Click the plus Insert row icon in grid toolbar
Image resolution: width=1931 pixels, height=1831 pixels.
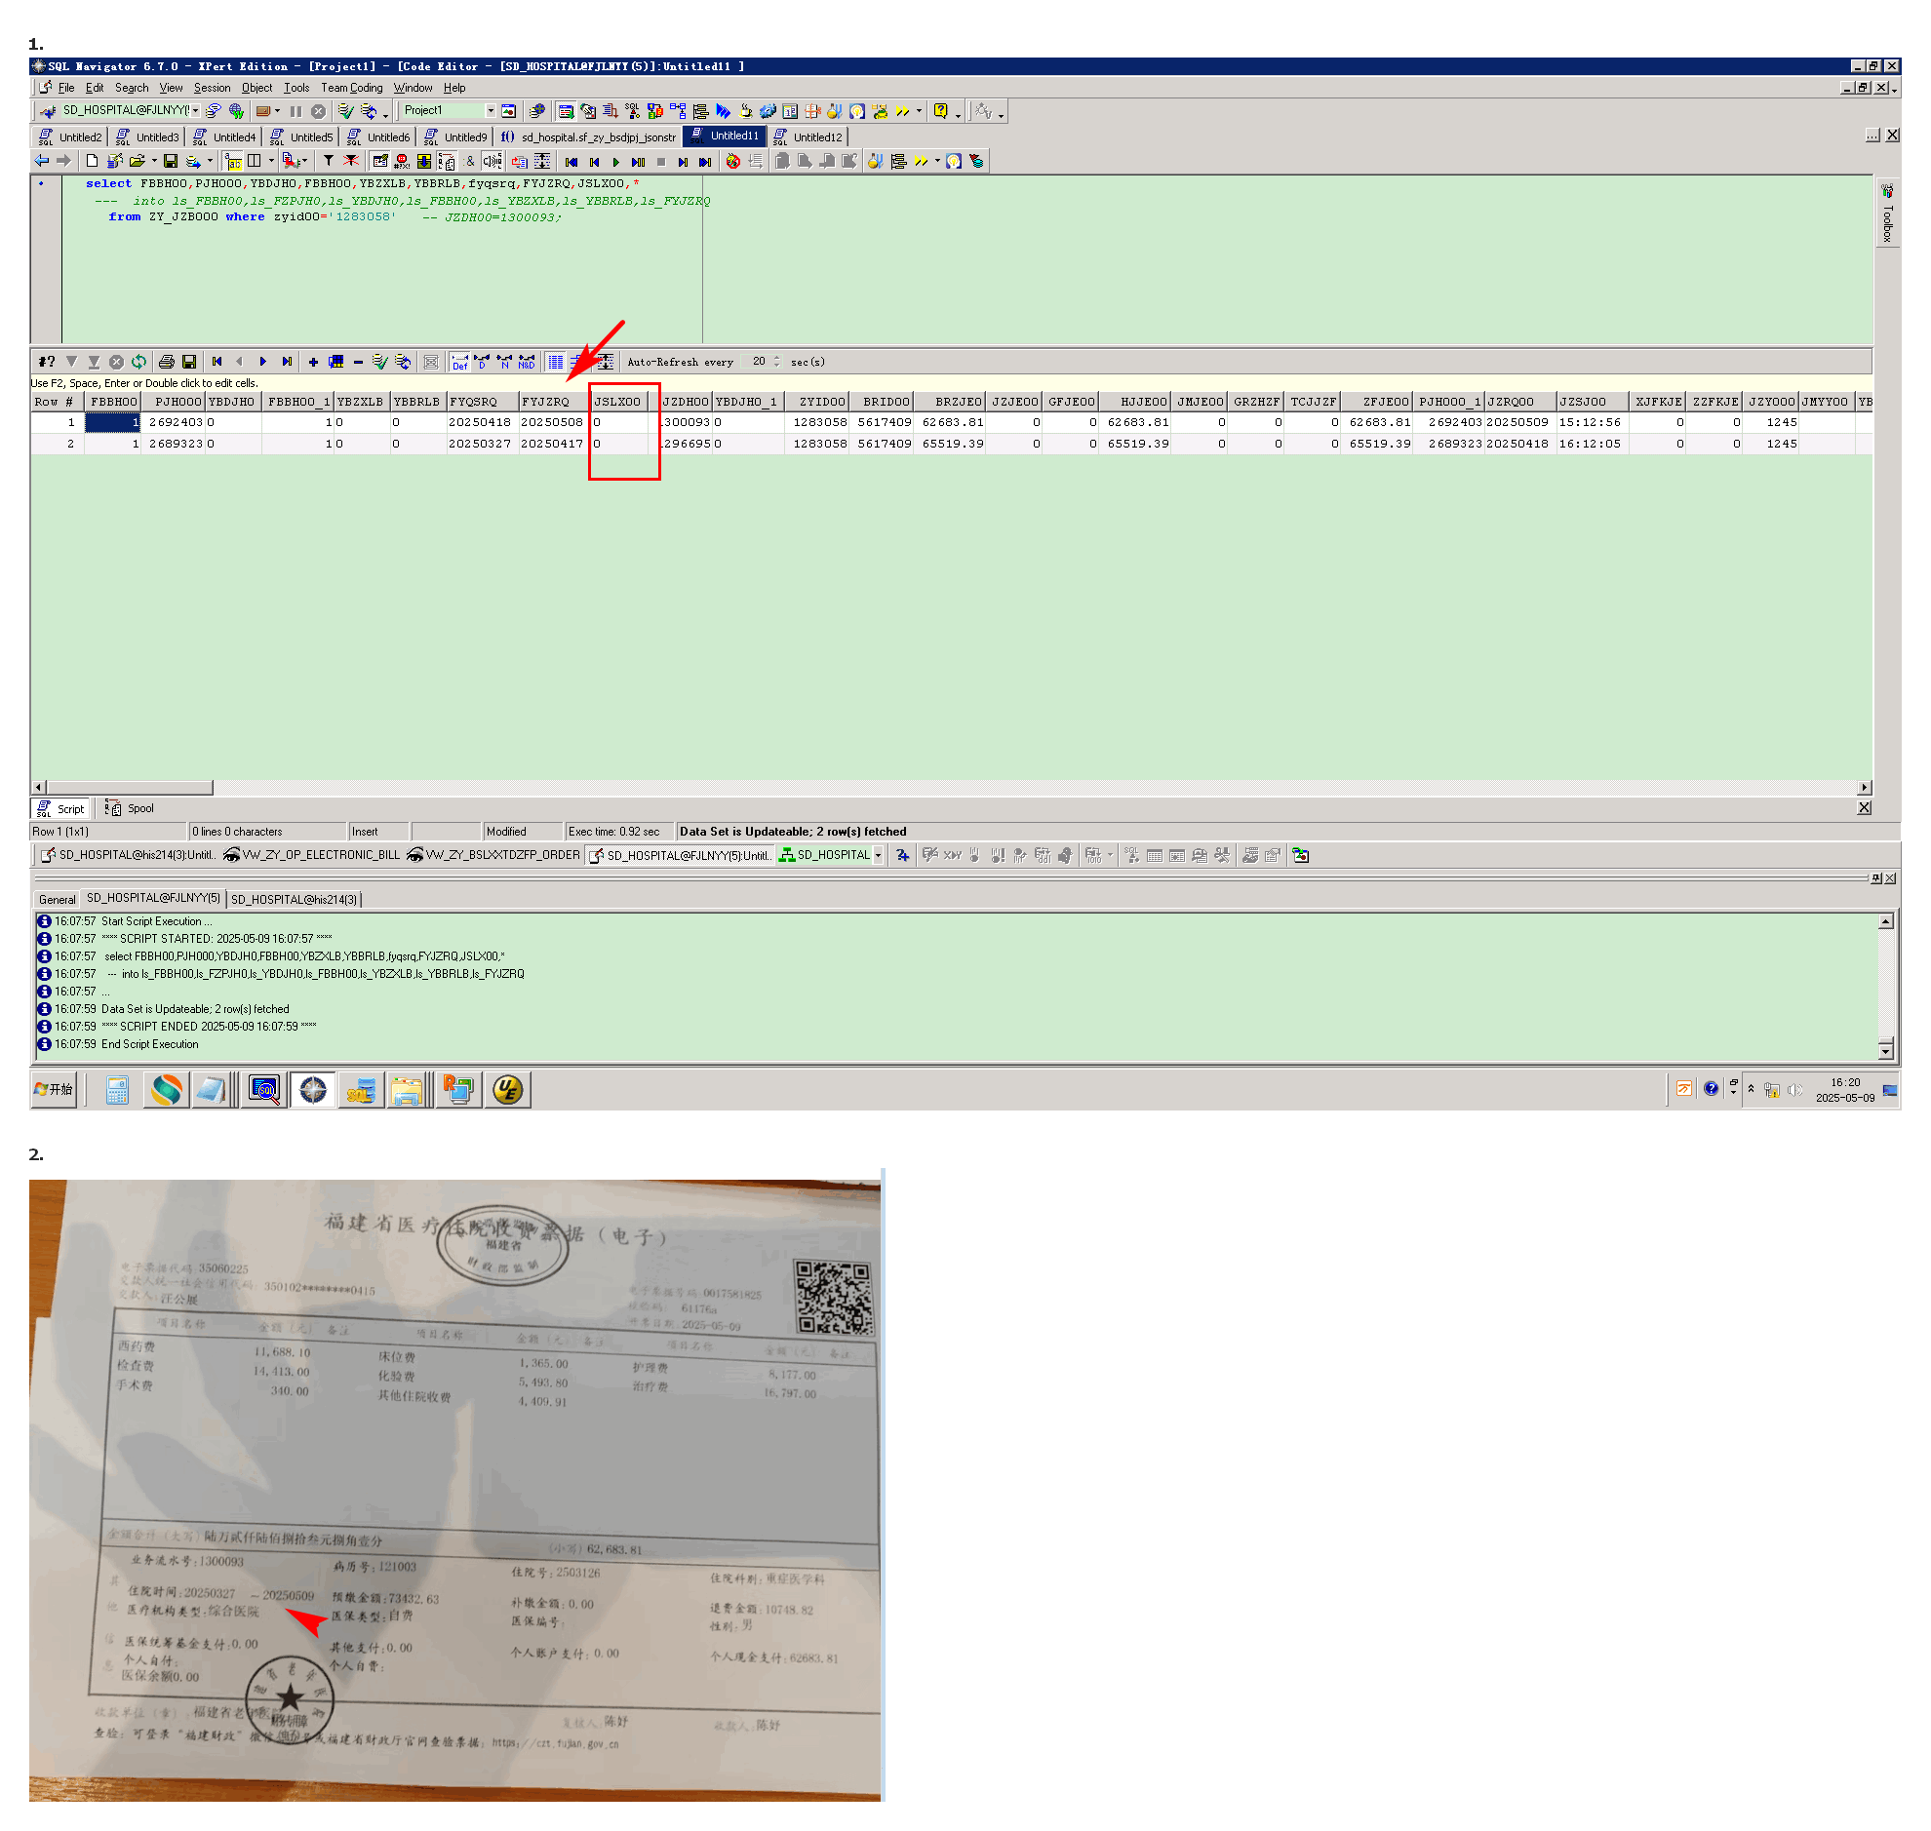coord(313,362)
